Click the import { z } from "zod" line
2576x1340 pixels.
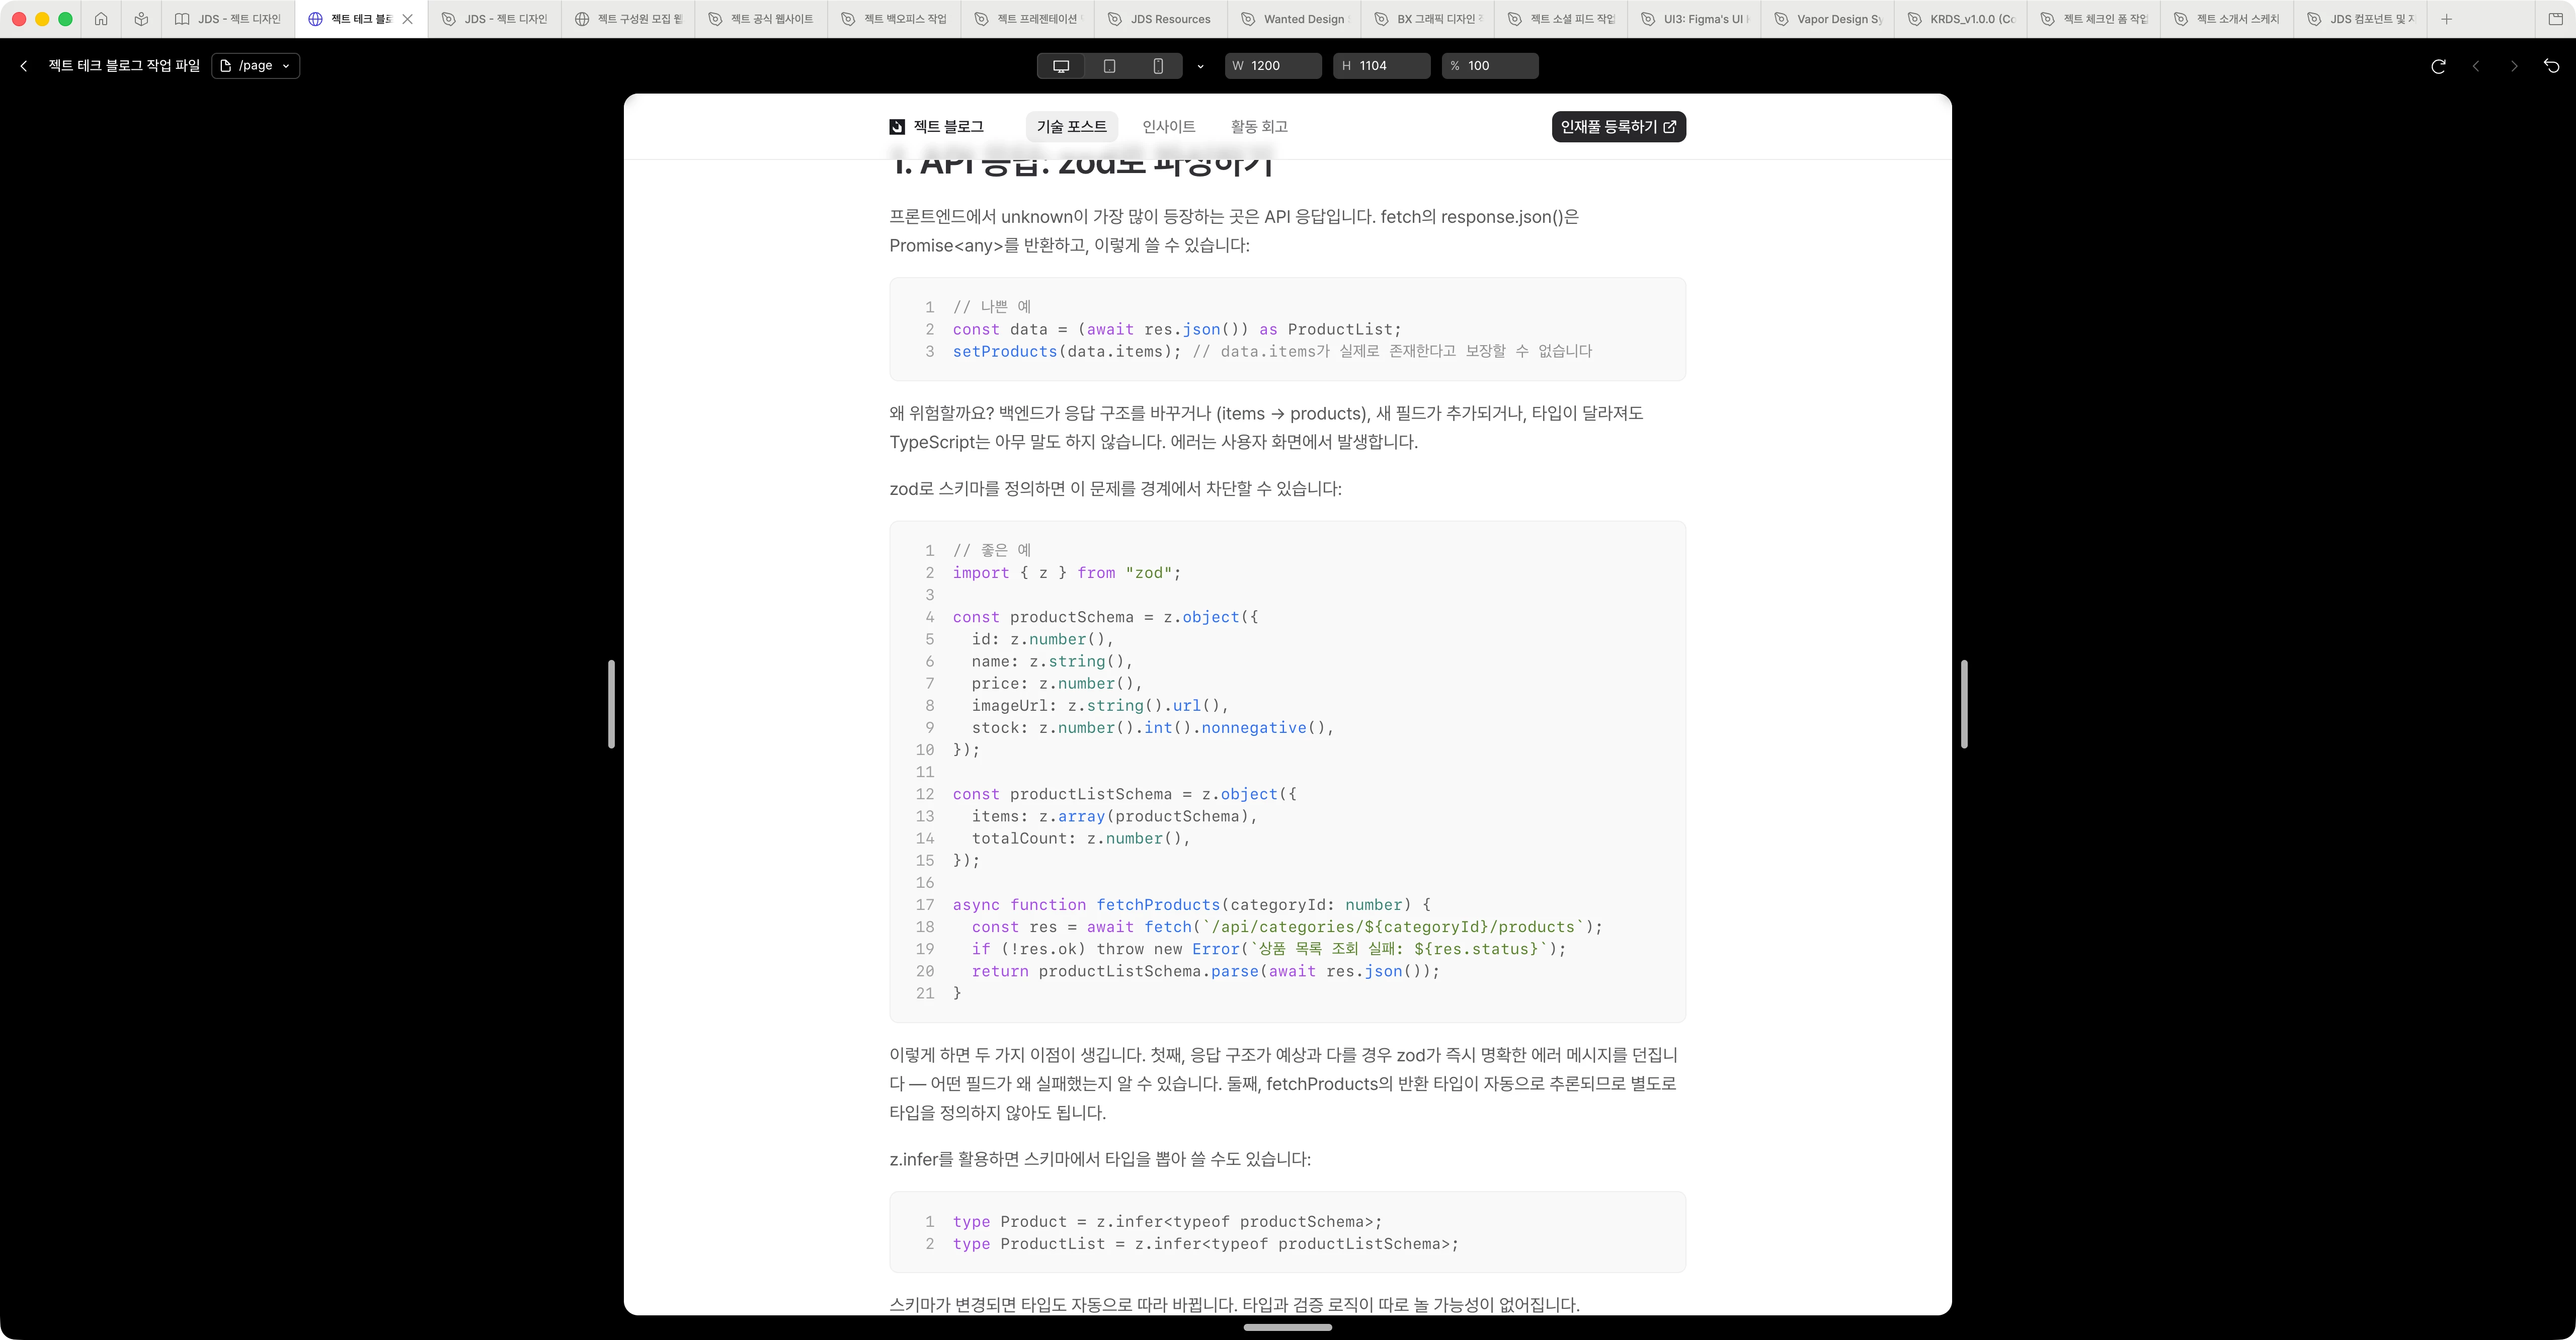(1066, 573)
